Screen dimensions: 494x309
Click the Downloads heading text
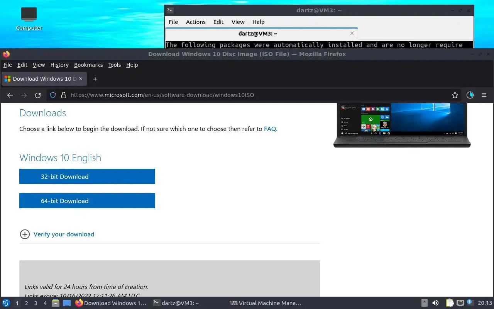coord(42,113)
